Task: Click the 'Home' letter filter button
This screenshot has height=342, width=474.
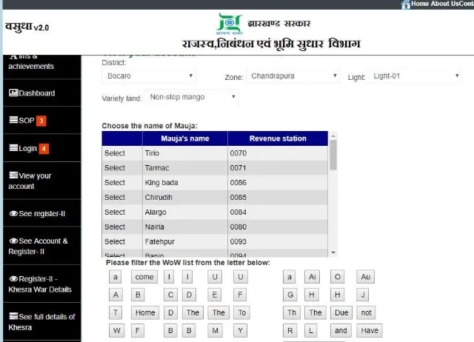Action: [145, 312]
